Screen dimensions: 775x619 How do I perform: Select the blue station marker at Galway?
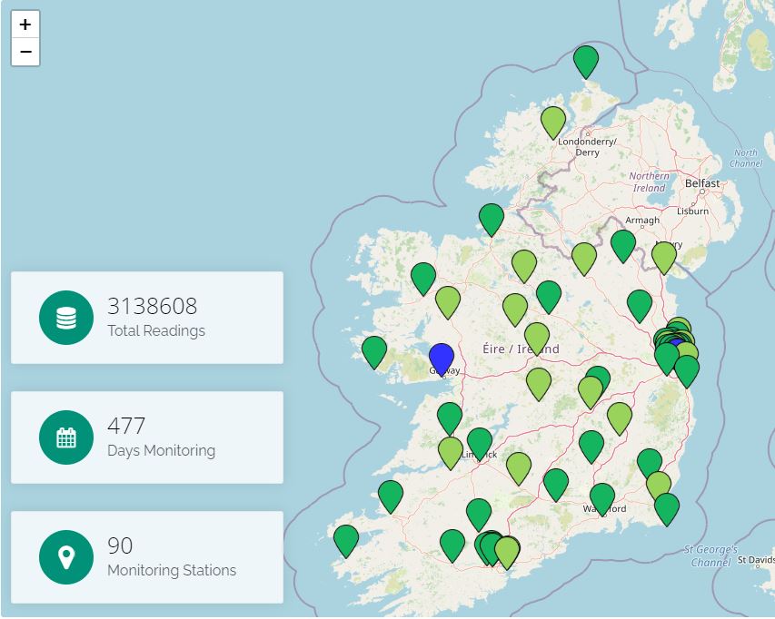point(442,358)
